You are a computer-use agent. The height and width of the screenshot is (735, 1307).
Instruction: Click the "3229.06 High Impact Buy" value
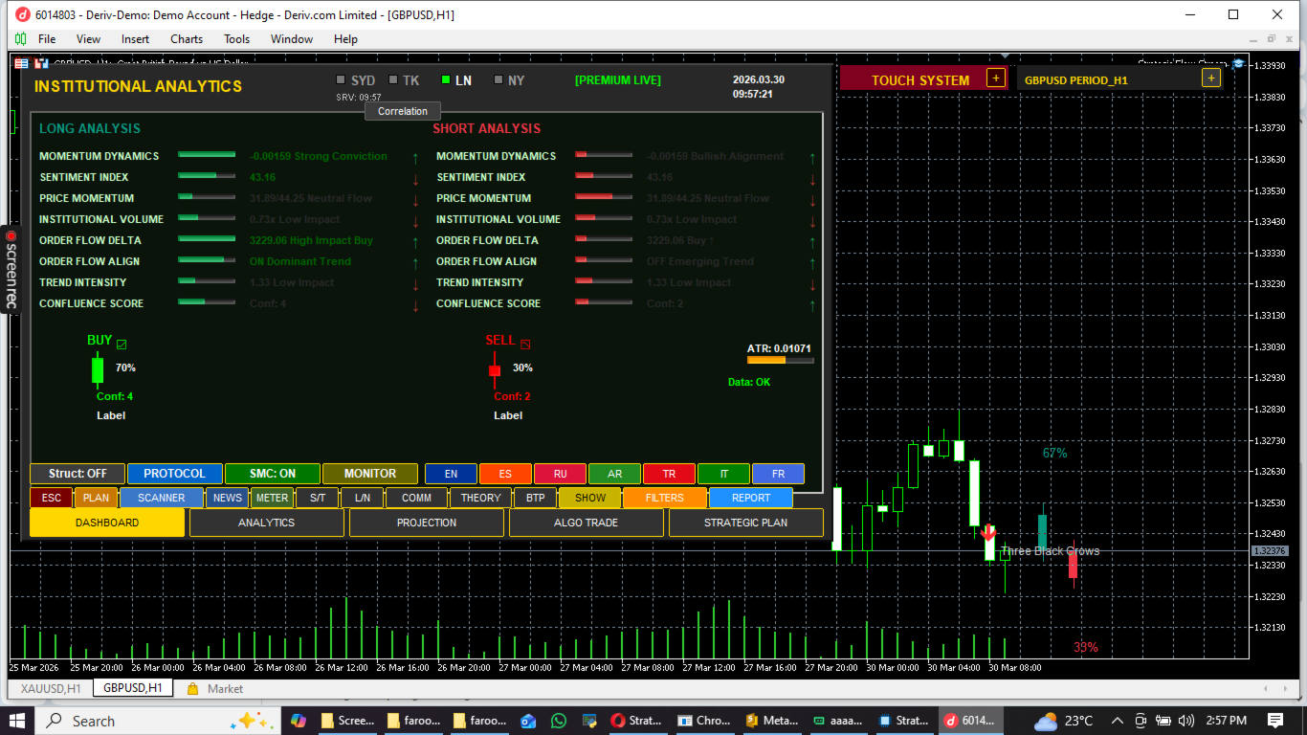click(x=311, y=240)
